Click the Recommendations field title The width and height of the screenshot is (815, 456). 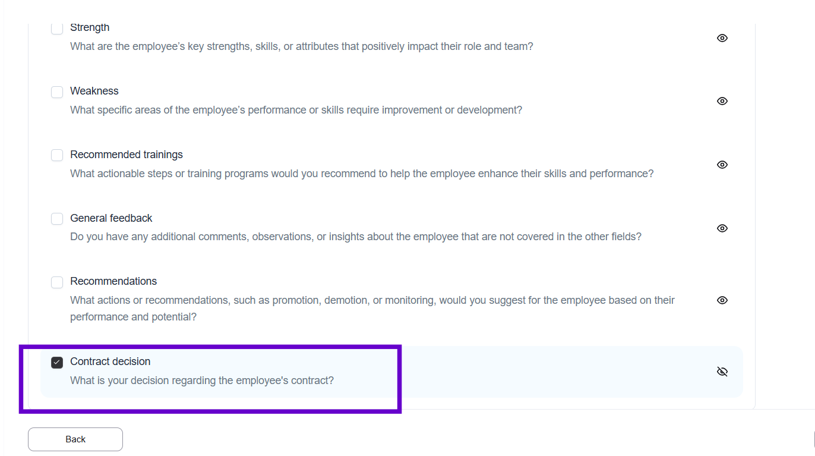tap(113, 281)
